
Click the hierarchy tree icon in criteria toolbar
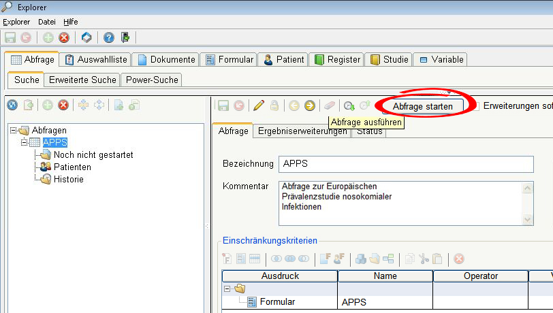click(x=388, y=259)
